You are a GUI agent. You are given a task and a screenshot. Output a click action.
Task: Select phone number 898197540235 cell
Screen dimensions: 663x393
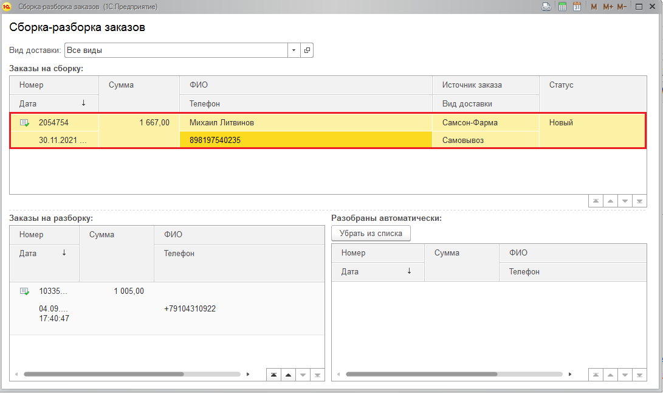tap(306, 140)
